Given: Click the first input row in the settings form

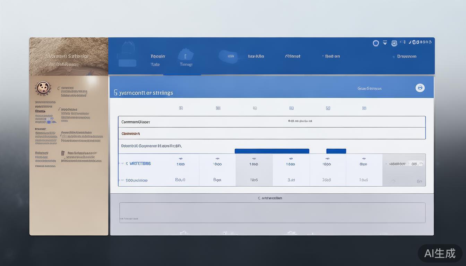Looking at the screenshot, I should tap(271, 122).
